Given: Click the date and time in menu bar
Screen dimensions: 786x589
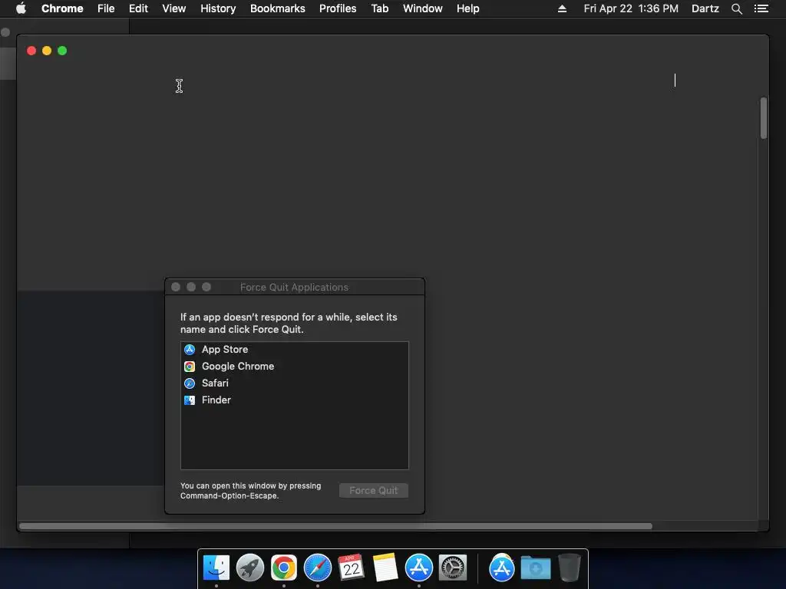Looking at the screenshot, I should point(631,8).
